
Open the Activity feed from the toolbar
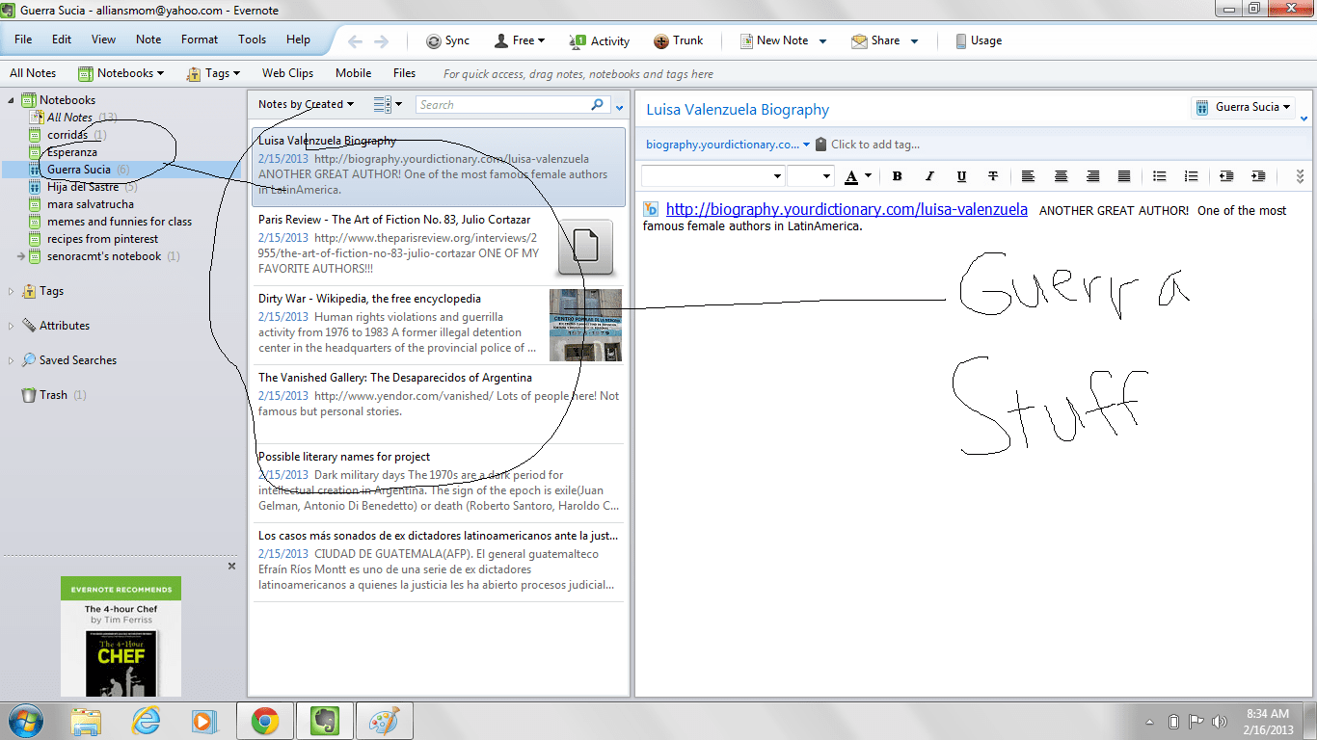[600, 40]
